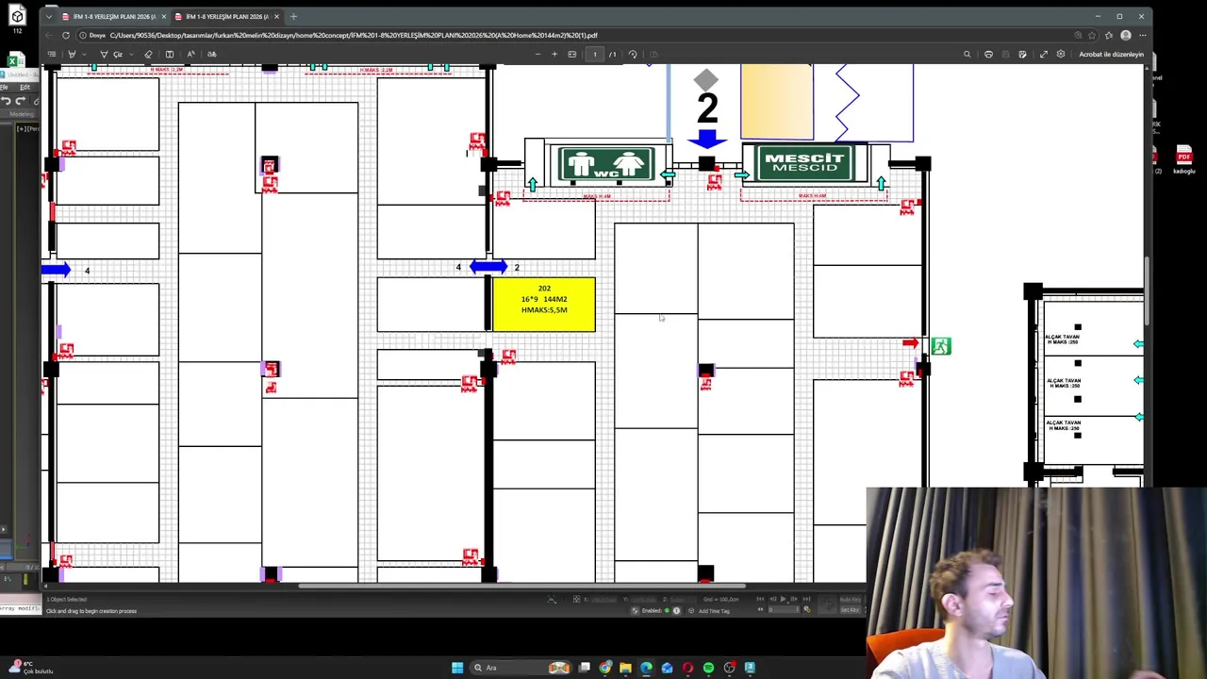Open browser tab search dropdown

coord(48,16)
